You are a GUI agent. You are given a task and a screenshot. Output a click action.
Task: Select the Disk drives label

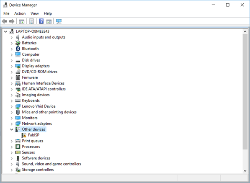[31, 60]
